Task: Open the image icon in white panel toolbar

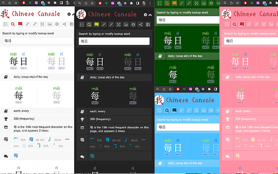Action: 50,24
